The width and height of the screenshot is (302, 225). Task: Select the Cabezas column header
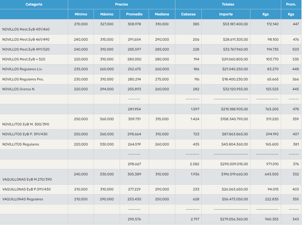pos(188,14)
